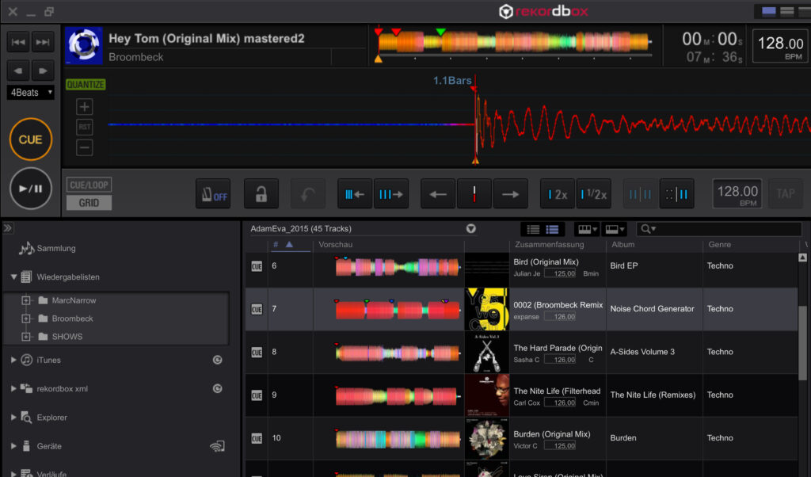Click CUE icon for track 10
Viewport: 811px width, 477px height.
click(257, 438)
